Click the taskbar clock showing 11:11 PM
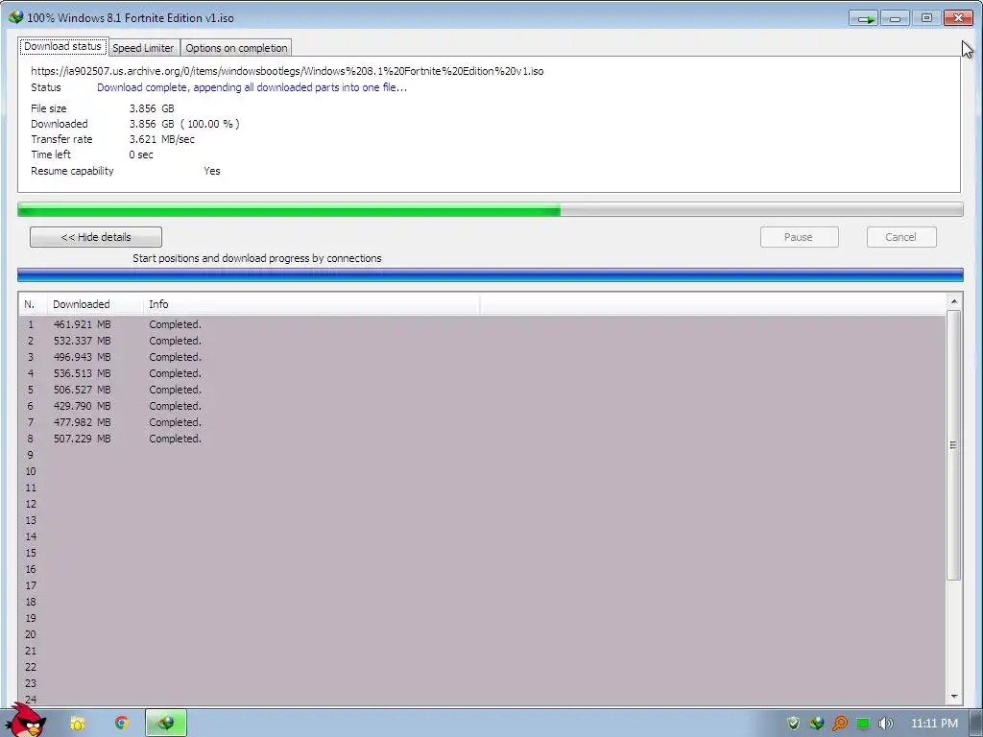The image size is (983, 737). (934, 724)
